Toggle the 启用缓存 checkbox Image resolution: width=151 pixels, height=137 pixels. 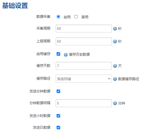[x=58, y=54]
